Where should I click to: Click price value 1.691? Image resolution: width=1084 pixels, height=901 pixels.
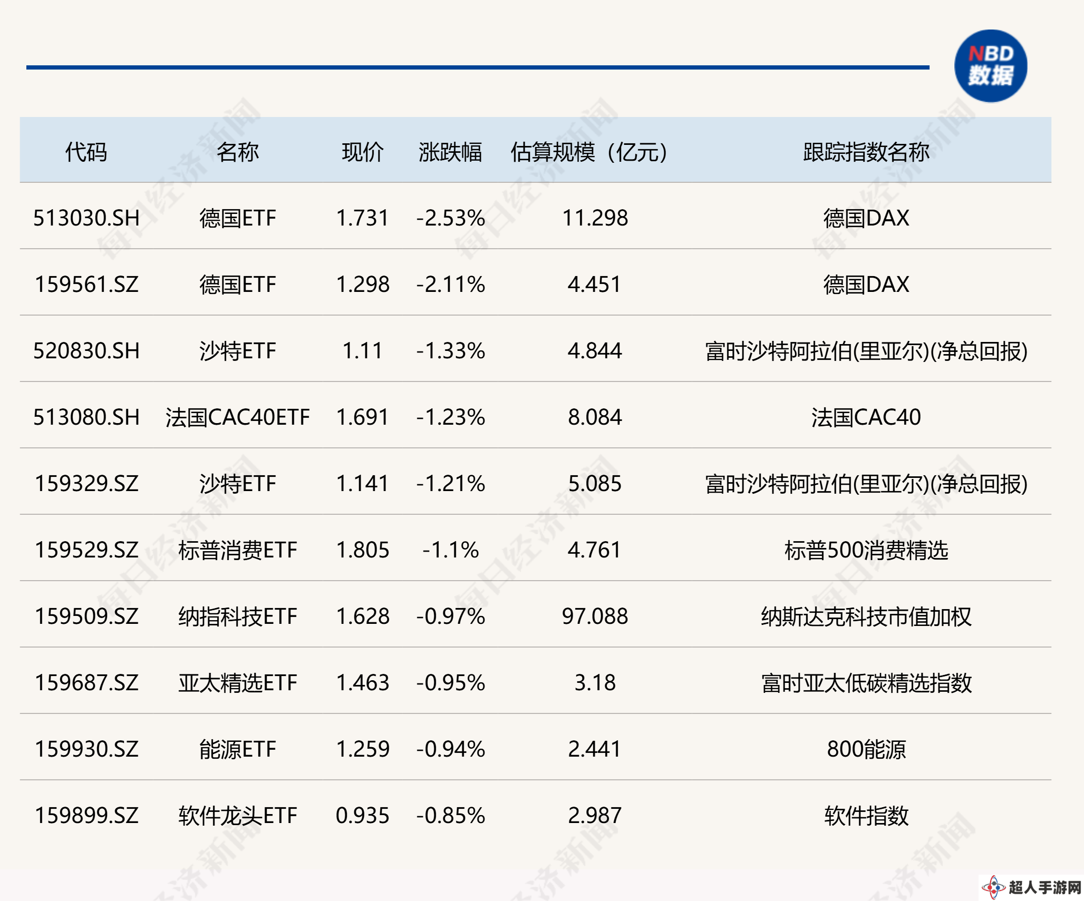363,417
